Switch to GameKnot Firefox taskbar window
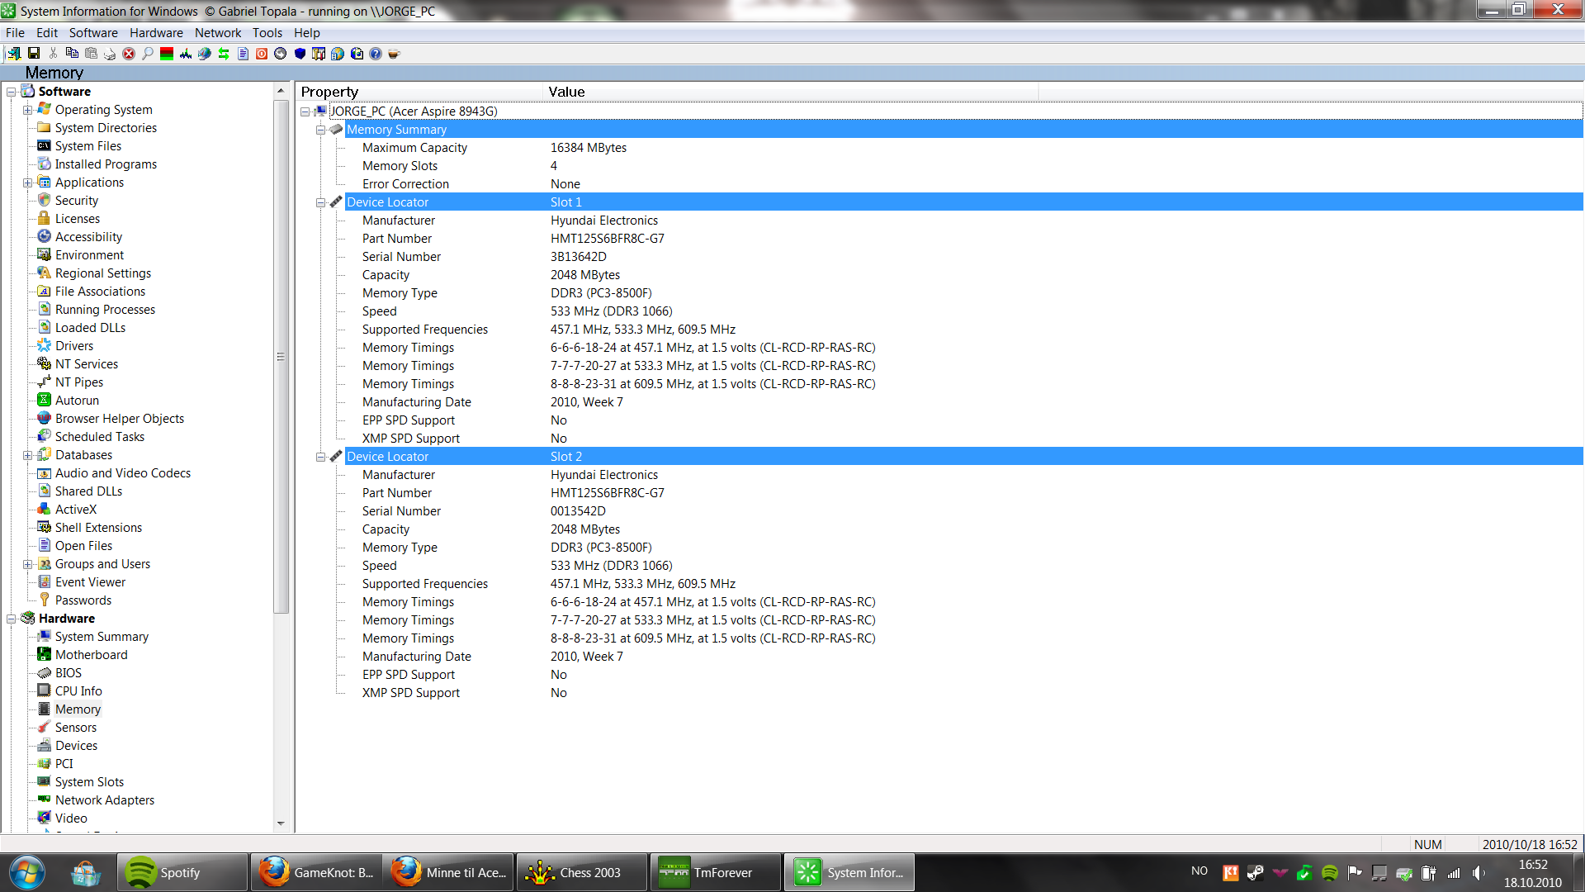Image resolution: width=1585 pixels, height=892 pixels. pyautogui.click(x=315, y=872)
